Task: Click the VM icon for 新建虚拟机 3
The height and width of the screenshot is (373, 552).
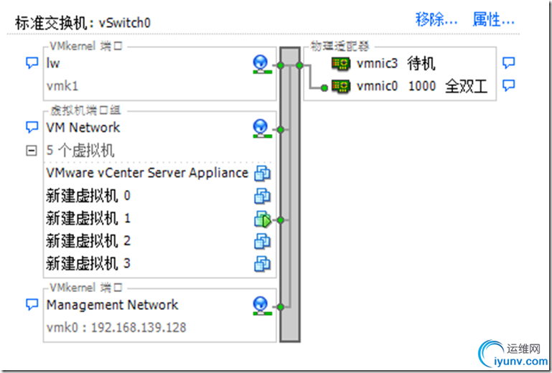Action: (262, 264)
